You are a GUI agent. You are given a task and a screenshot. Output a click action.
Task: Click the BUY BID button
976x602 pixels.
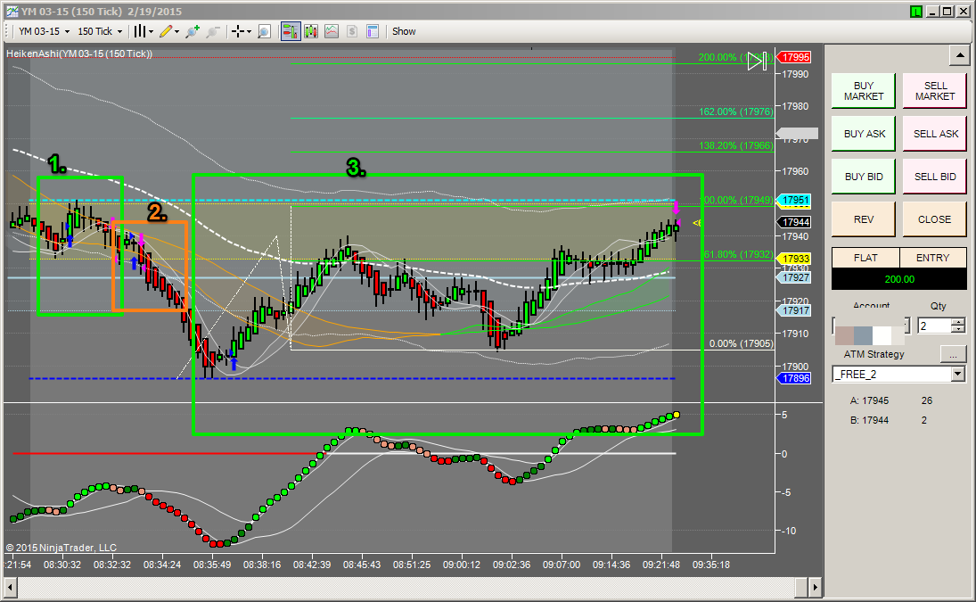point(864,177)
